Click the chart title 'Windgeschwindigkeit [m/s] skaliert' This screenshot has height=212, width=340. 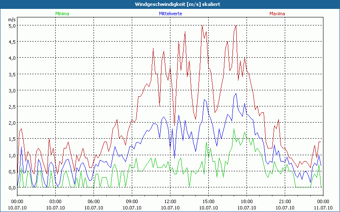point(178,4)
